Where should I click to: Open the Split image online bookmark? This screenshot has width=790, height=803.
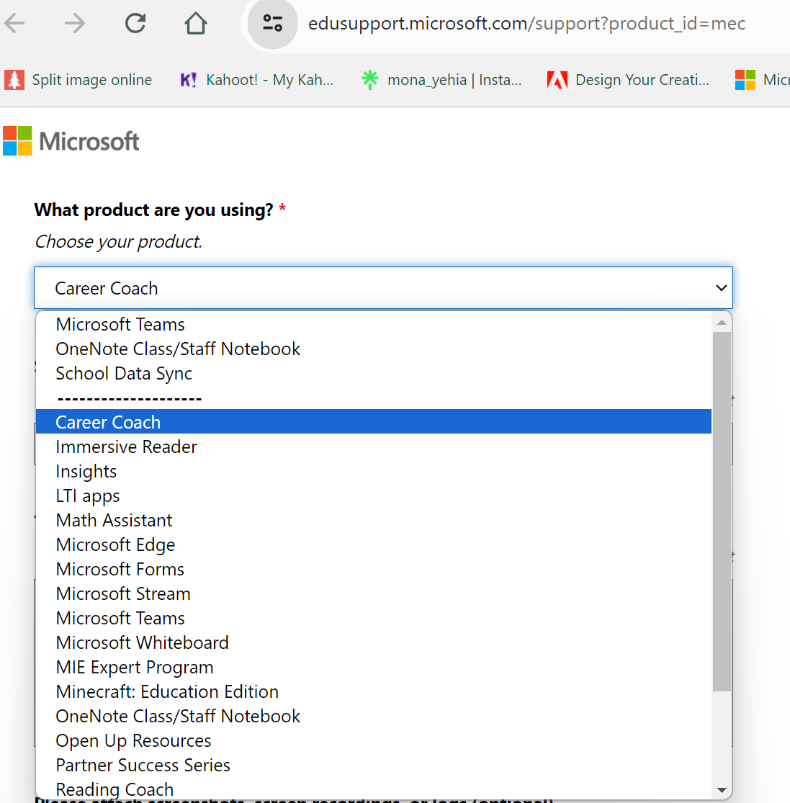78,80
